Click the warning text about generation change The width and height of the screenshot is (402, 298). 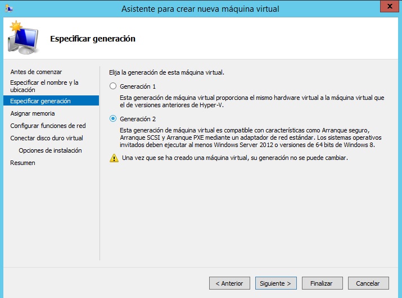[235, 158]
